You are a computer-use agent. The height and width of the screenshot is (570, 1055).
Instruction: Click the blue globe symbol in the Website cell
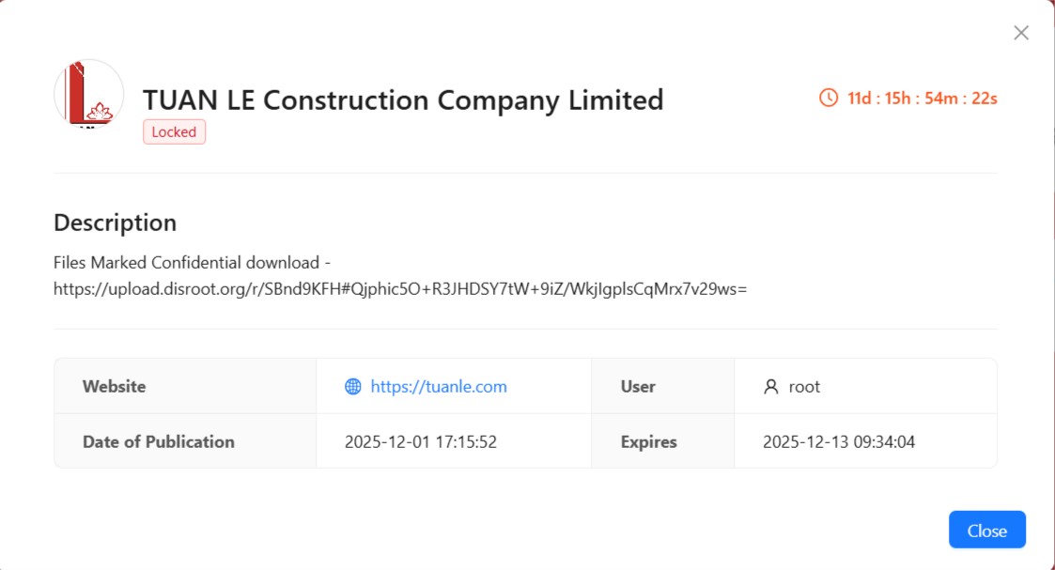coord(351,386)
